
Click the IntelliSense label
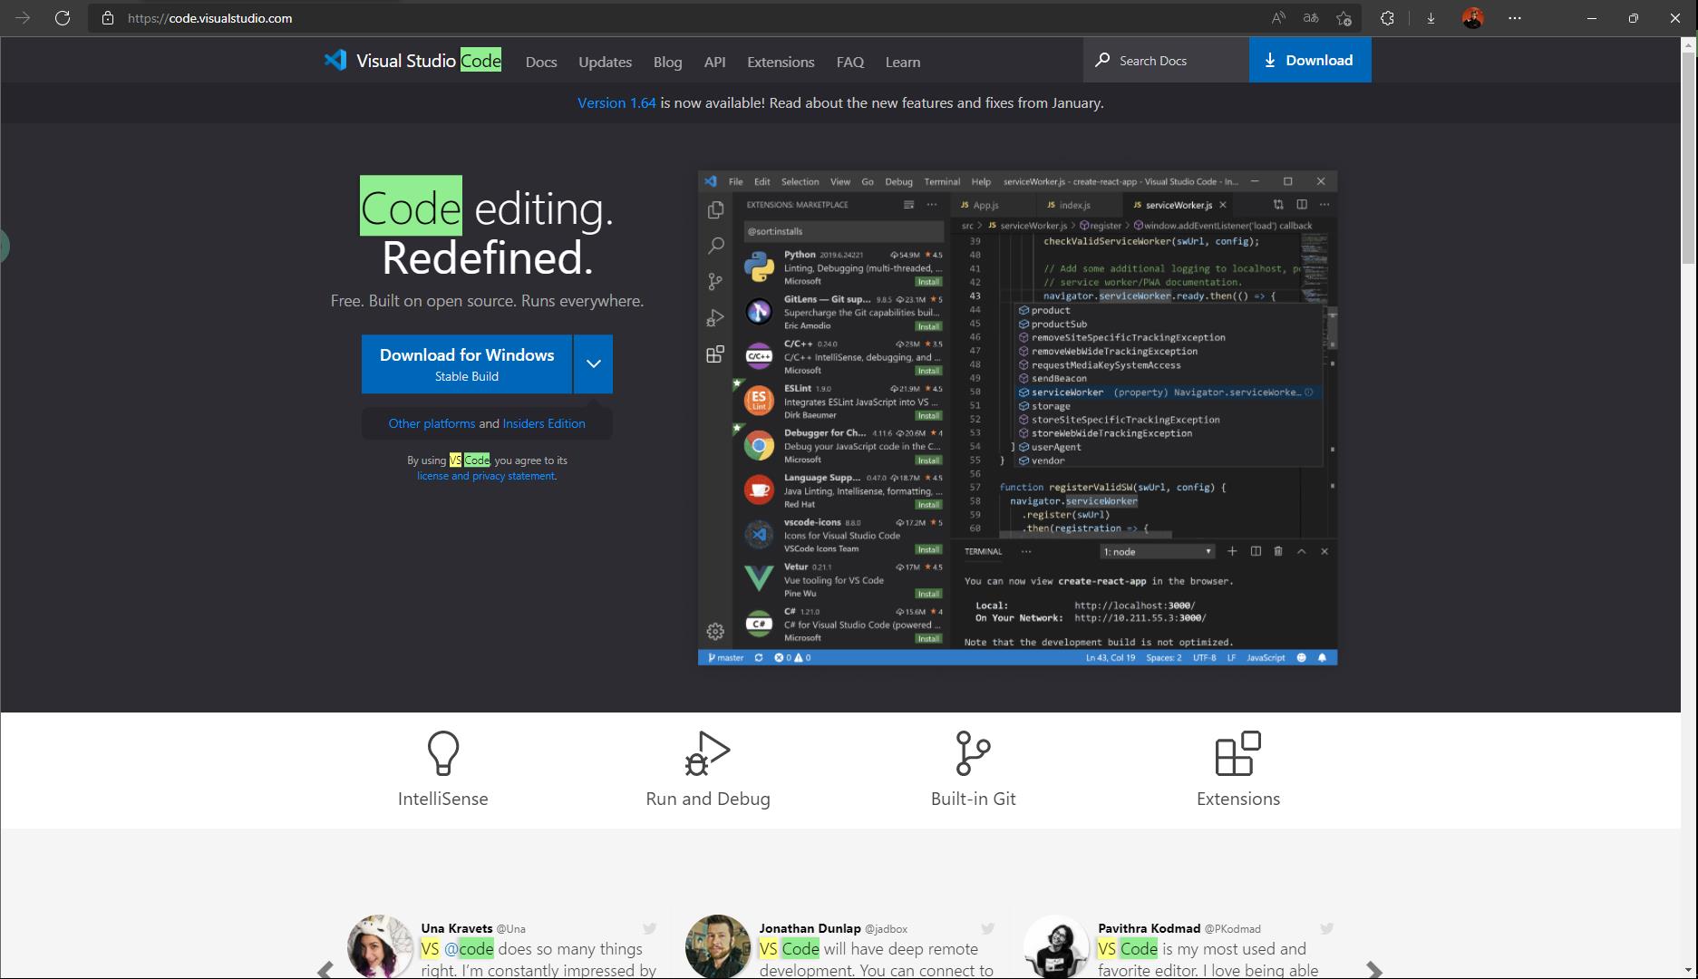click(442, 799)
